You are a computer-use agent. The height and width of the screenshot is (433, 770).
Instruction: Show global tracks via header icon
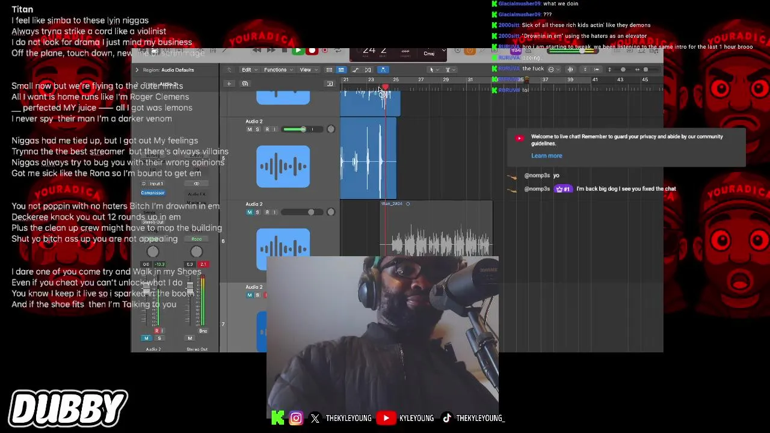(x=330, y=84)
